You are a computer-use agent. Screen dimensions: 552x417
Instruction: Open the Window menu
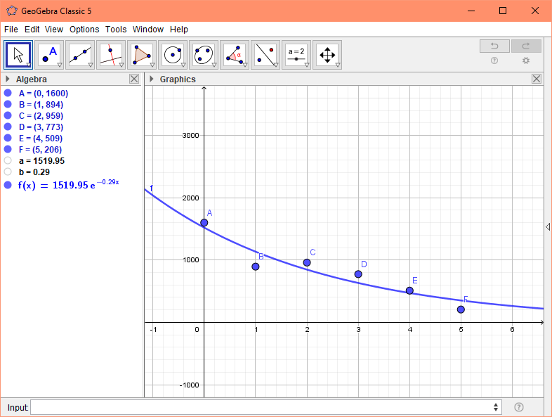[148, 30]
